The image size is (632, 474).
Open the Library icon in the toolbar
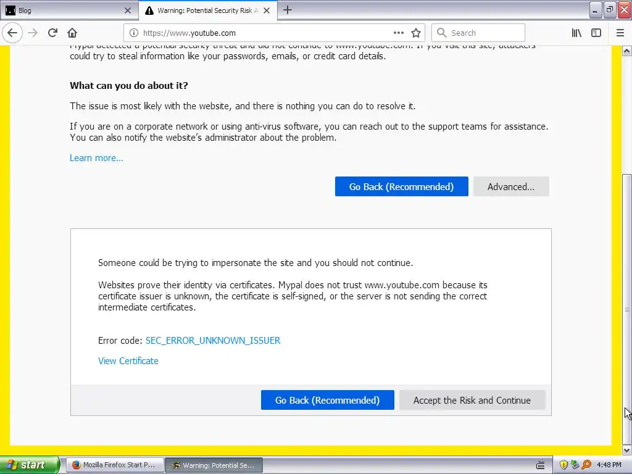(x=576, y=33)
